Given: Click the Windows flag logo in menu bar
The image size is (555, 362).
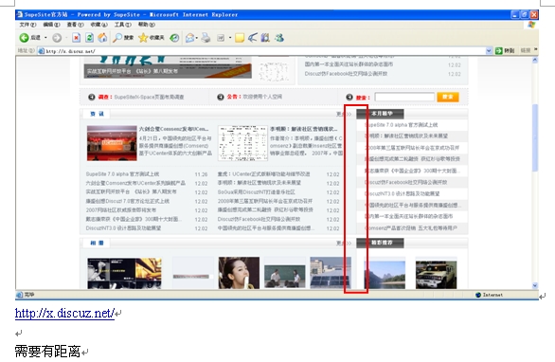Looking at the screenshot, I should (531, 25).
